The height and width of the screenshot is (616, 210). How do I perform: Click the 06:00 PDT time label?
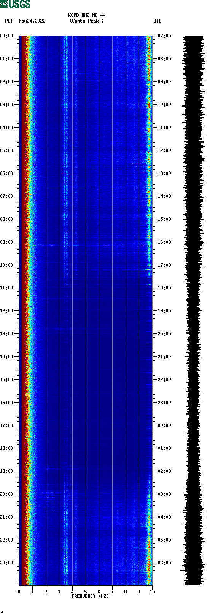(x=6, y=173)
